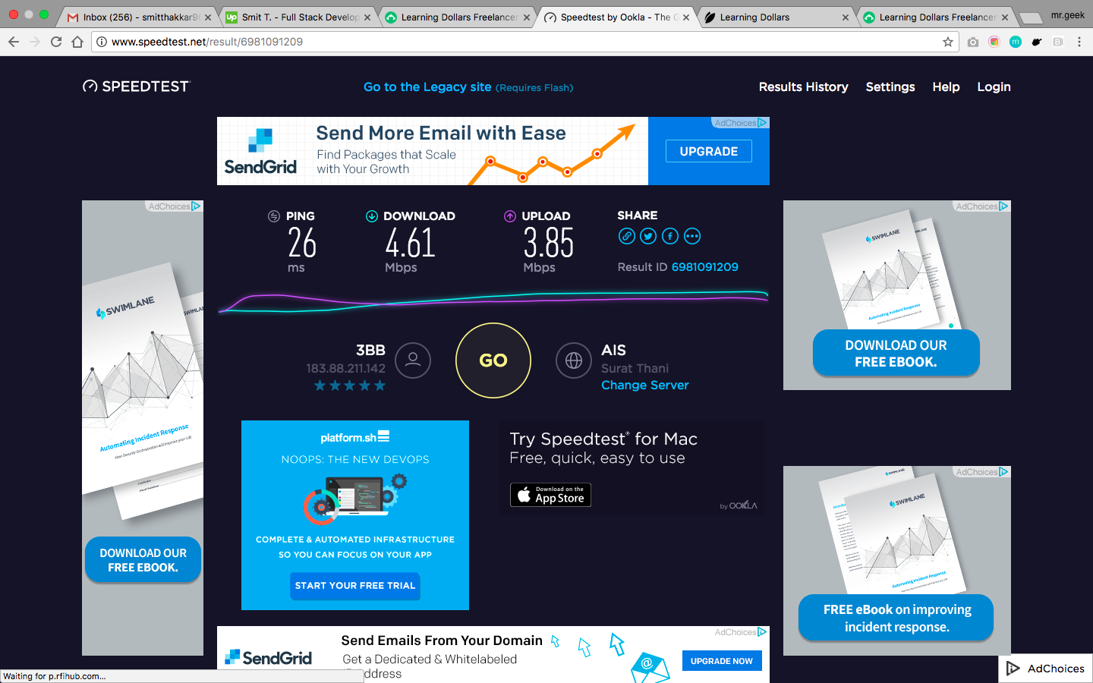Open more share options ellipsis icon
This screenshot has width=1093, height=683.
pos(692,236)
